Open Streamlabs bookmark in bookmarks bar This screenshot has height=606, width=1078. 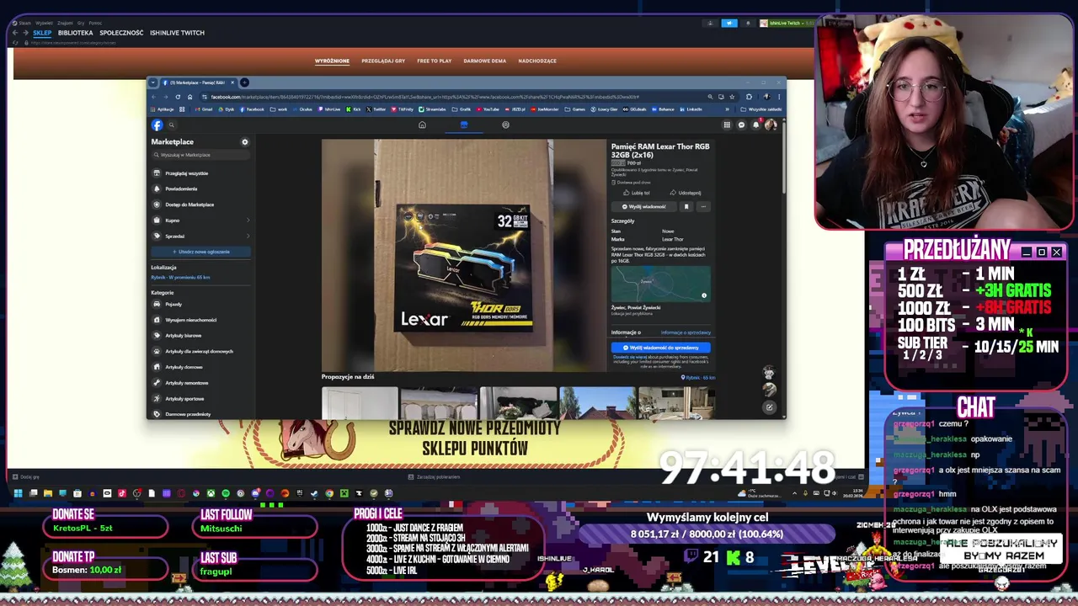(433, 109)
